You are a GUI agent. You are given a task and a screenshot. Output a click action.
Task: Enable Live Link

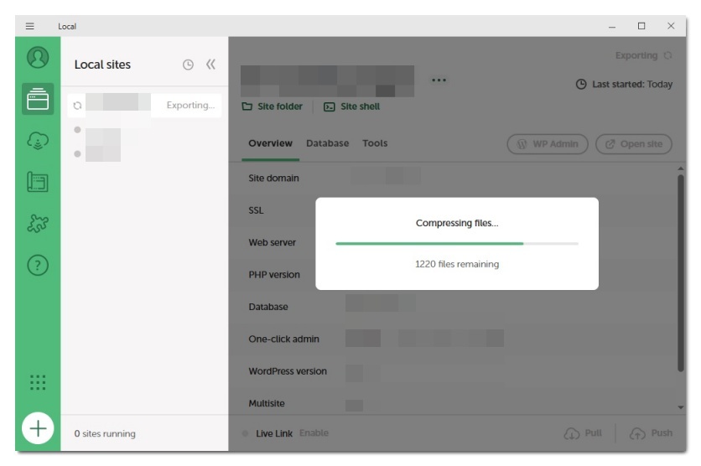(x=314, y=433)
